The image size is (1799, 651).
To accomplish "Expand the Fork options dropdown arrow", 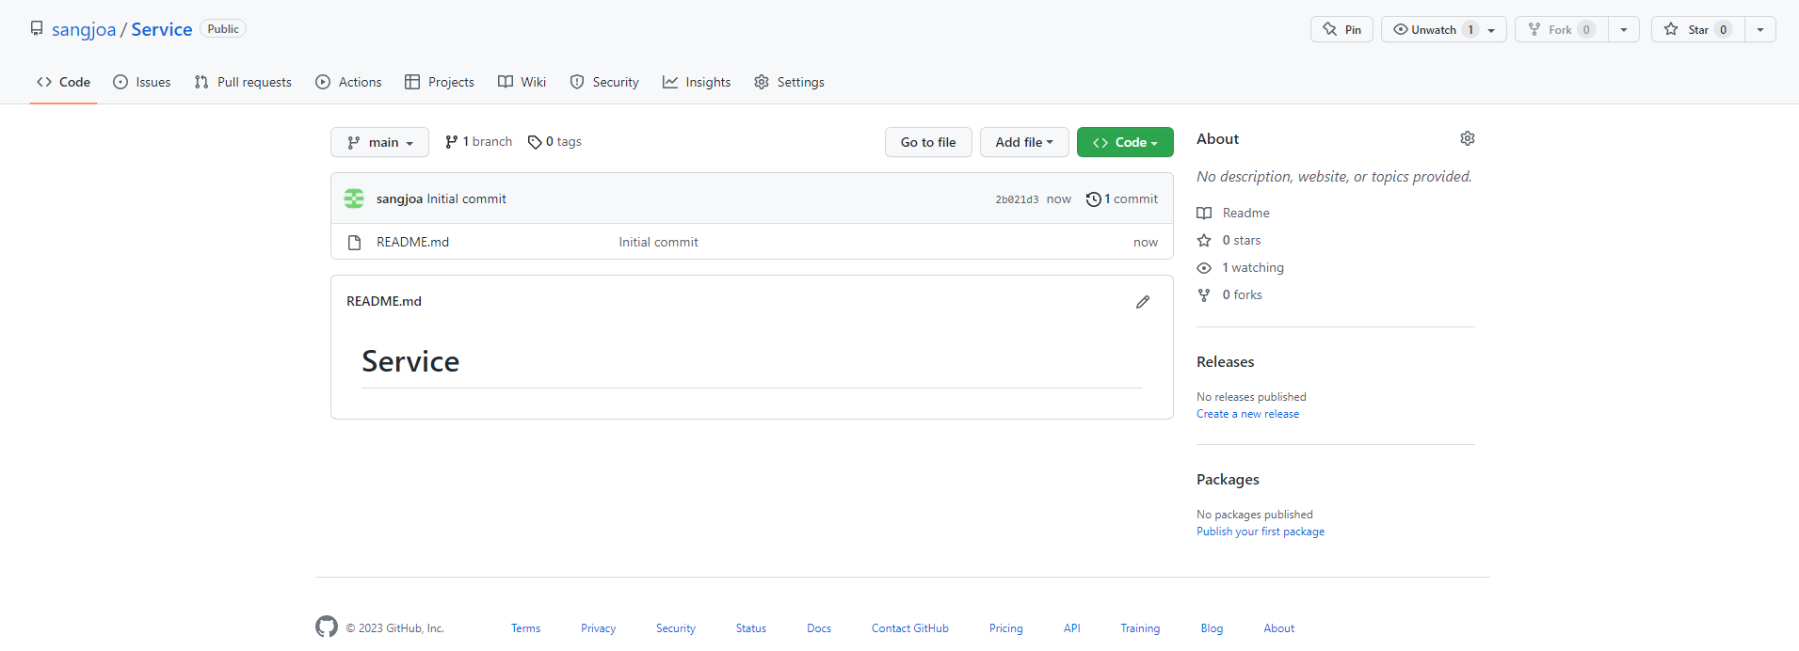I will coord(1624,30).
